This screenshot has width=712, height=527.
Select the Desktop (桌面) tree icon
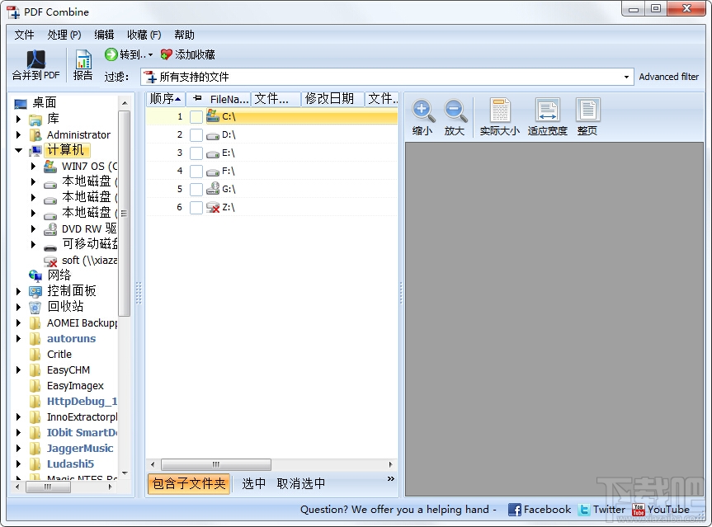(x=21, y=104)
